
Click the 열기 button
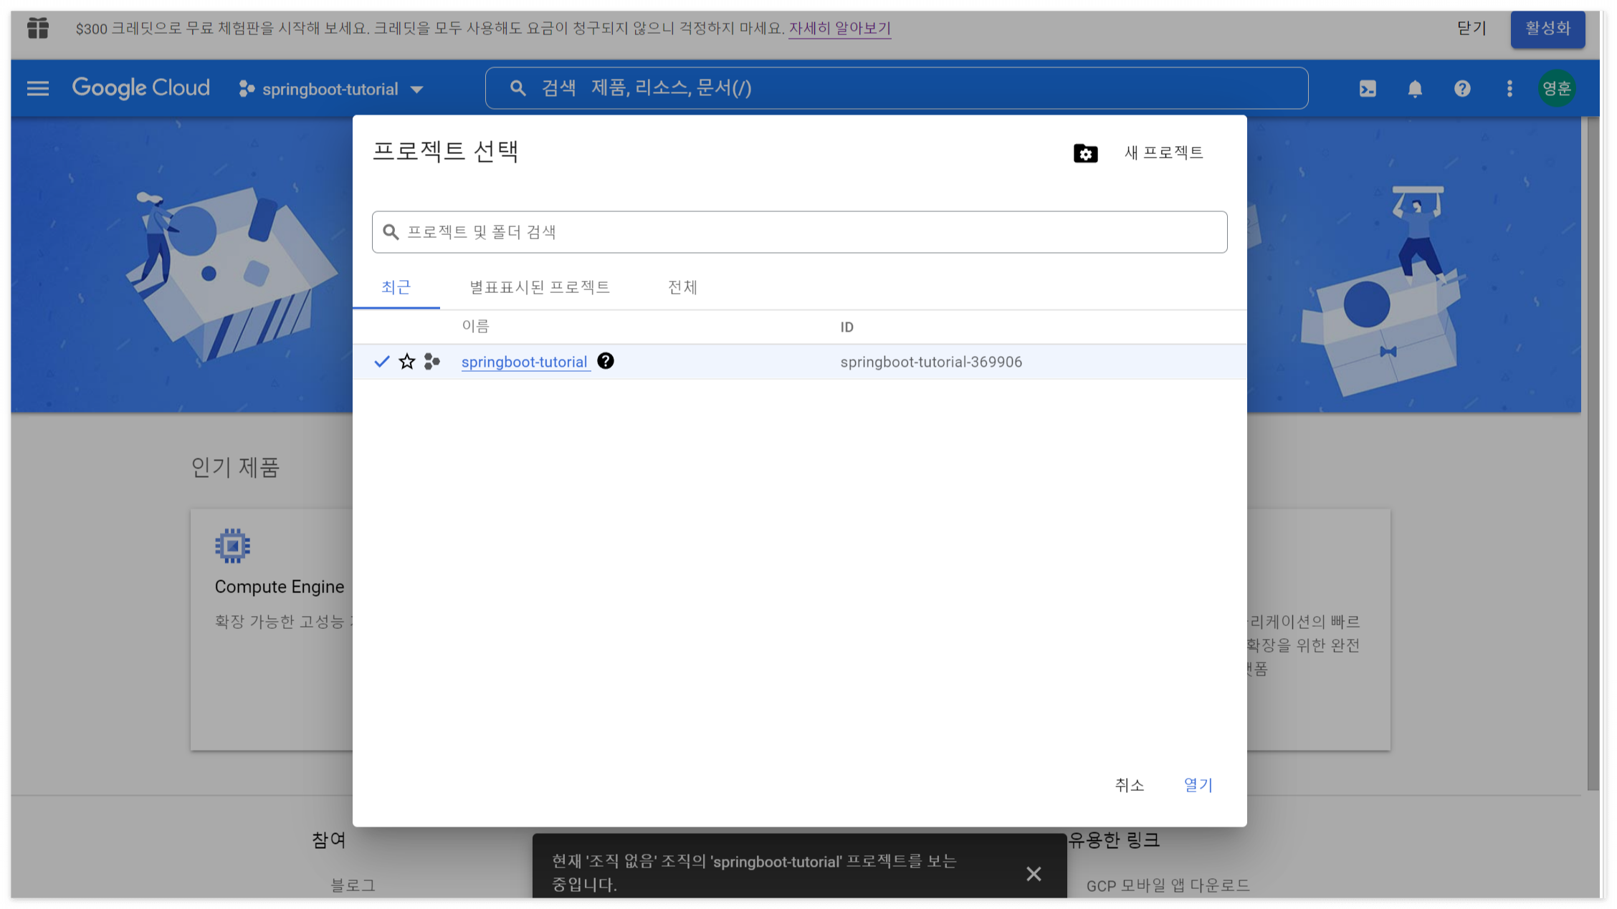point(1197,785)
